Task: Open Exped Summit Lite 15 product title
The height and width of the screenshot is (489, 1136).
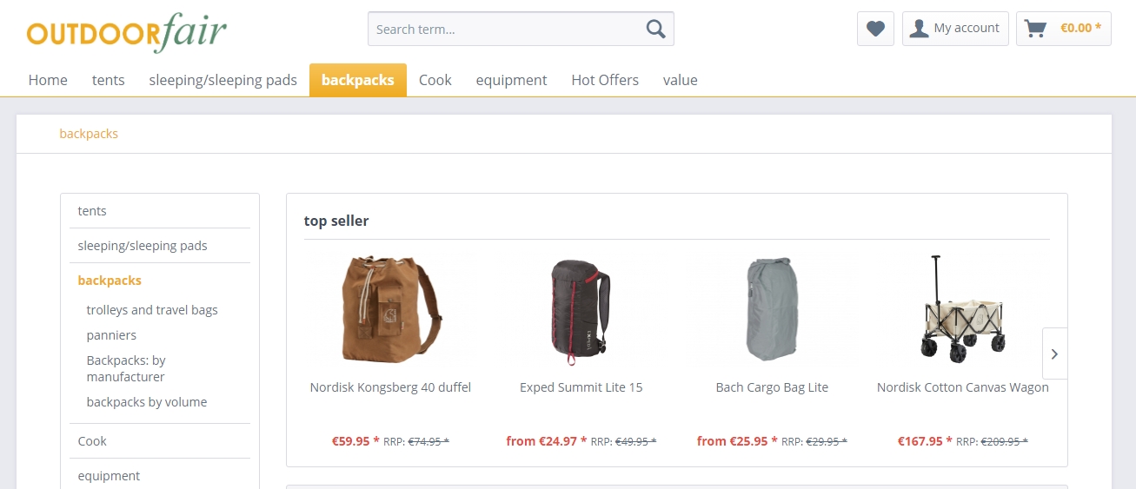Action: click(x=581, y=387)
